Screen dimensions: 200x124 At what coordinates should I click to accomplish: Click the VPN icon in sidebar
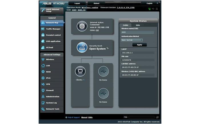43,84
